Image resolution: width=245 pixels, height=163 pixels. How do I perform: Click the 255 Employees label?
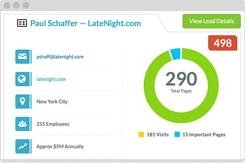pos(53,124)
